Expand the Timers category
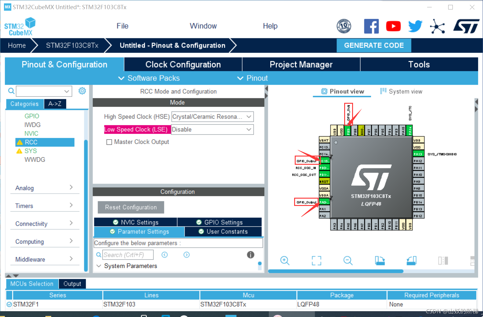Viewport: 483px width, 317px height. [45, 206]
